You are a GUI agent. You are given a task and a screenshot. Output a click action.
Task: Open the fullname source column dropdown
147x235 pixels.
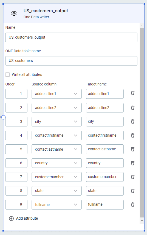coord(56,205)
